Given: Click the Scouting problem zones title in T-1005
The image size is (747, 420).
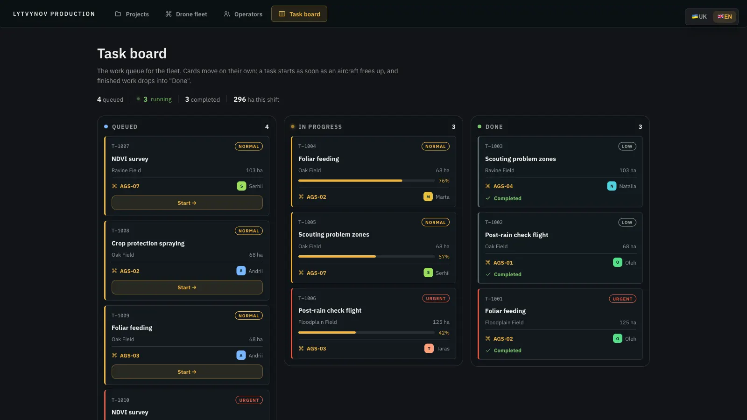Looking at the screenshot, I should 334,235.
